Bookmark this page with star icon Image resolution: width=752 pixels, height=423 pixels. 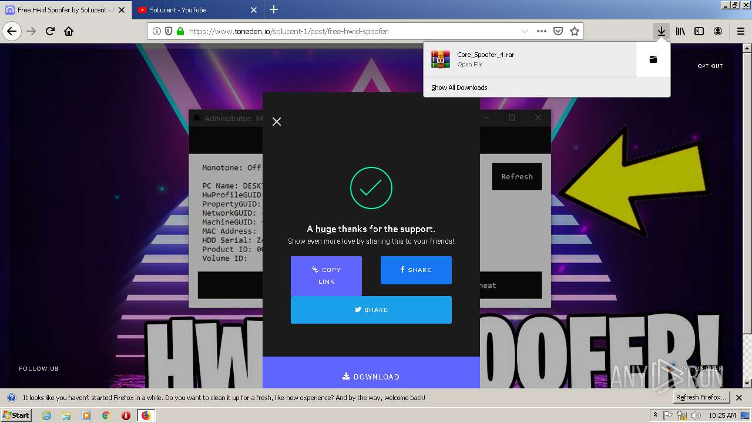[x=575, y=31]
